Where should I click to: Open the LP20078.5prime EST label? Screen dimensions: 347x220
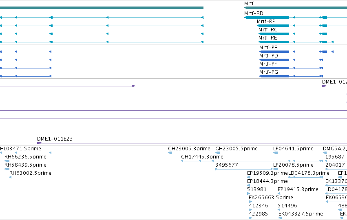(x=294, y=165)
